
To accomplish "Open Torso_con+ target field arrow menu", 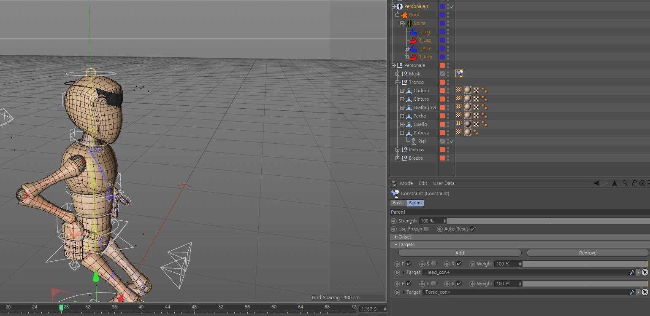I will [x=638, y=292].
